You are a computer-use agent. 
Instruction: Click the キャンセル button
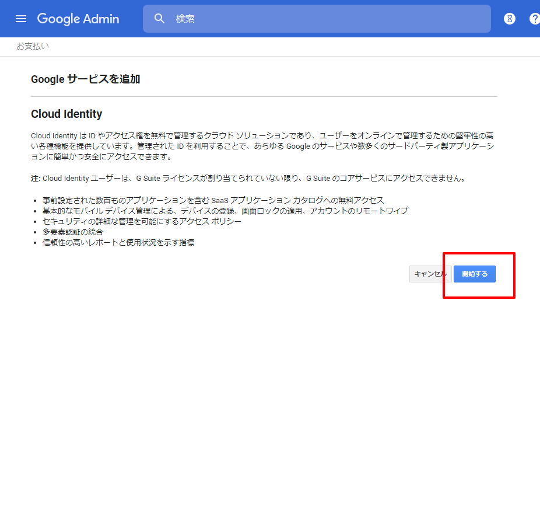pos(430,274)
